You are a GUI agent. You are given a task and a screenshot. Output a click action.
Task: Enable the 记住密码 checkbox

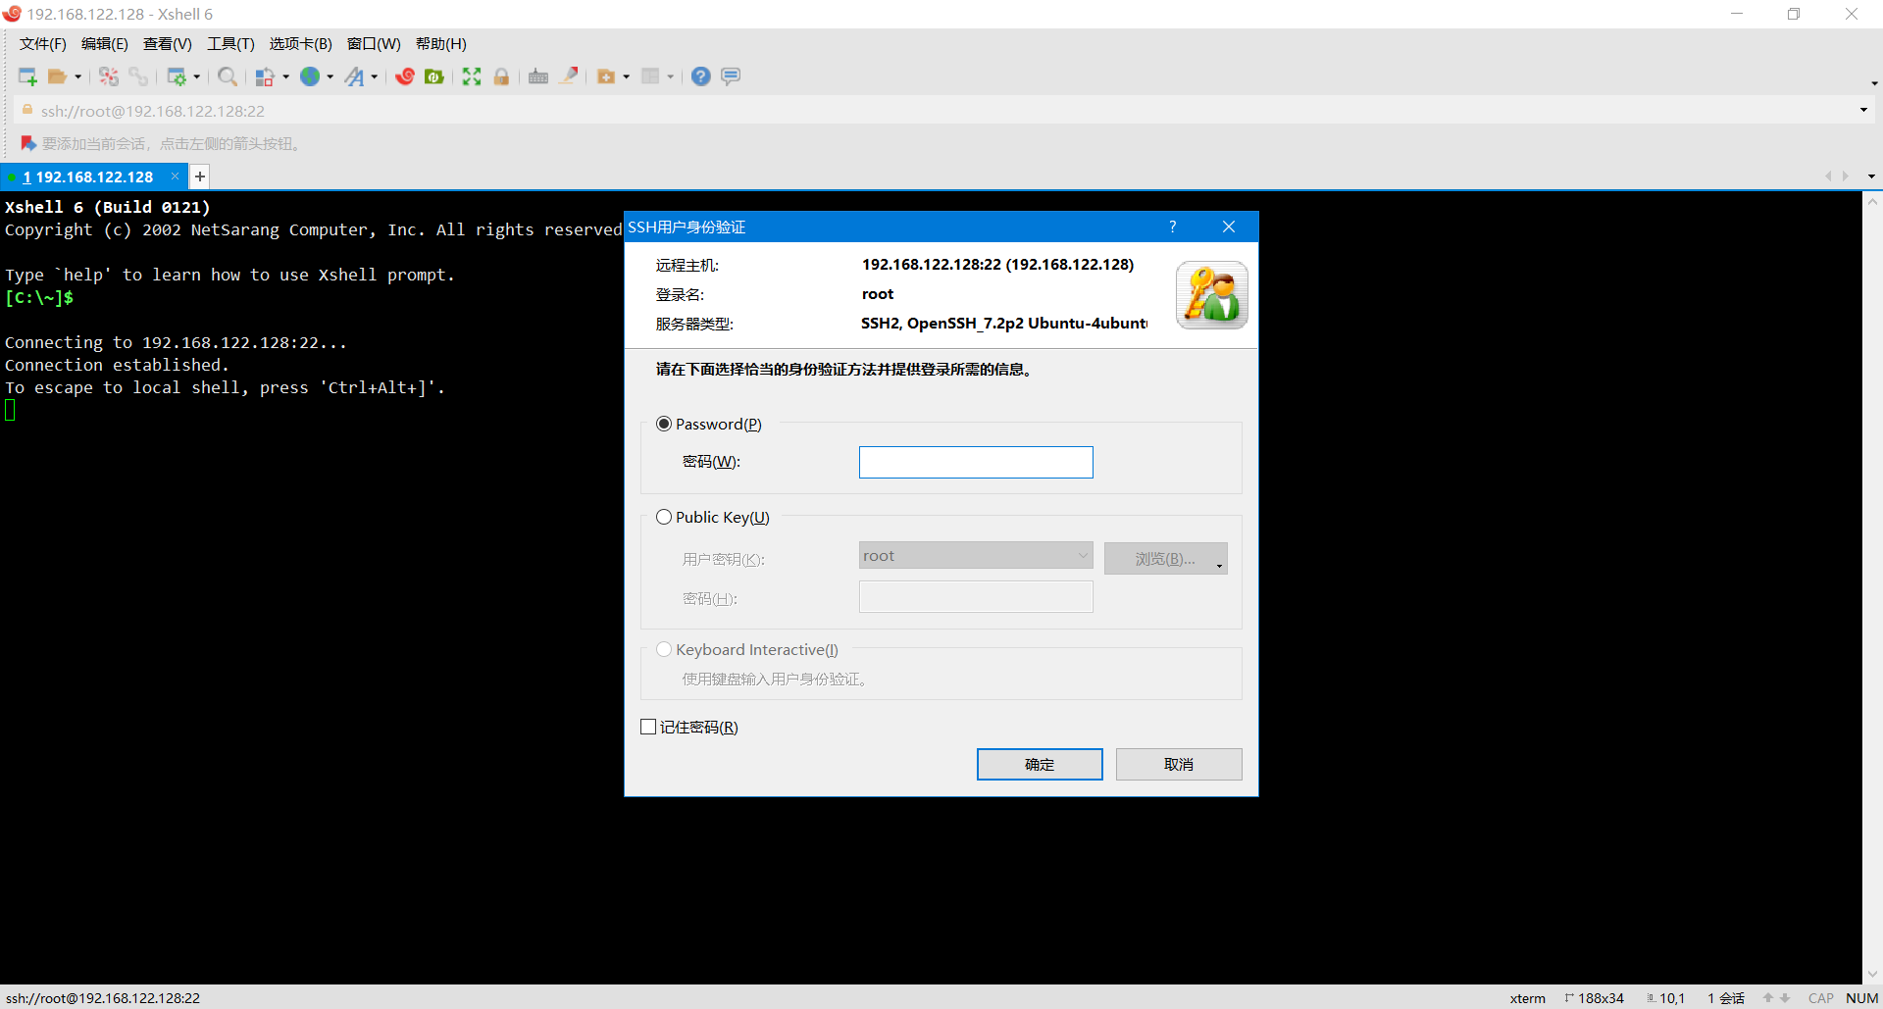648,727
